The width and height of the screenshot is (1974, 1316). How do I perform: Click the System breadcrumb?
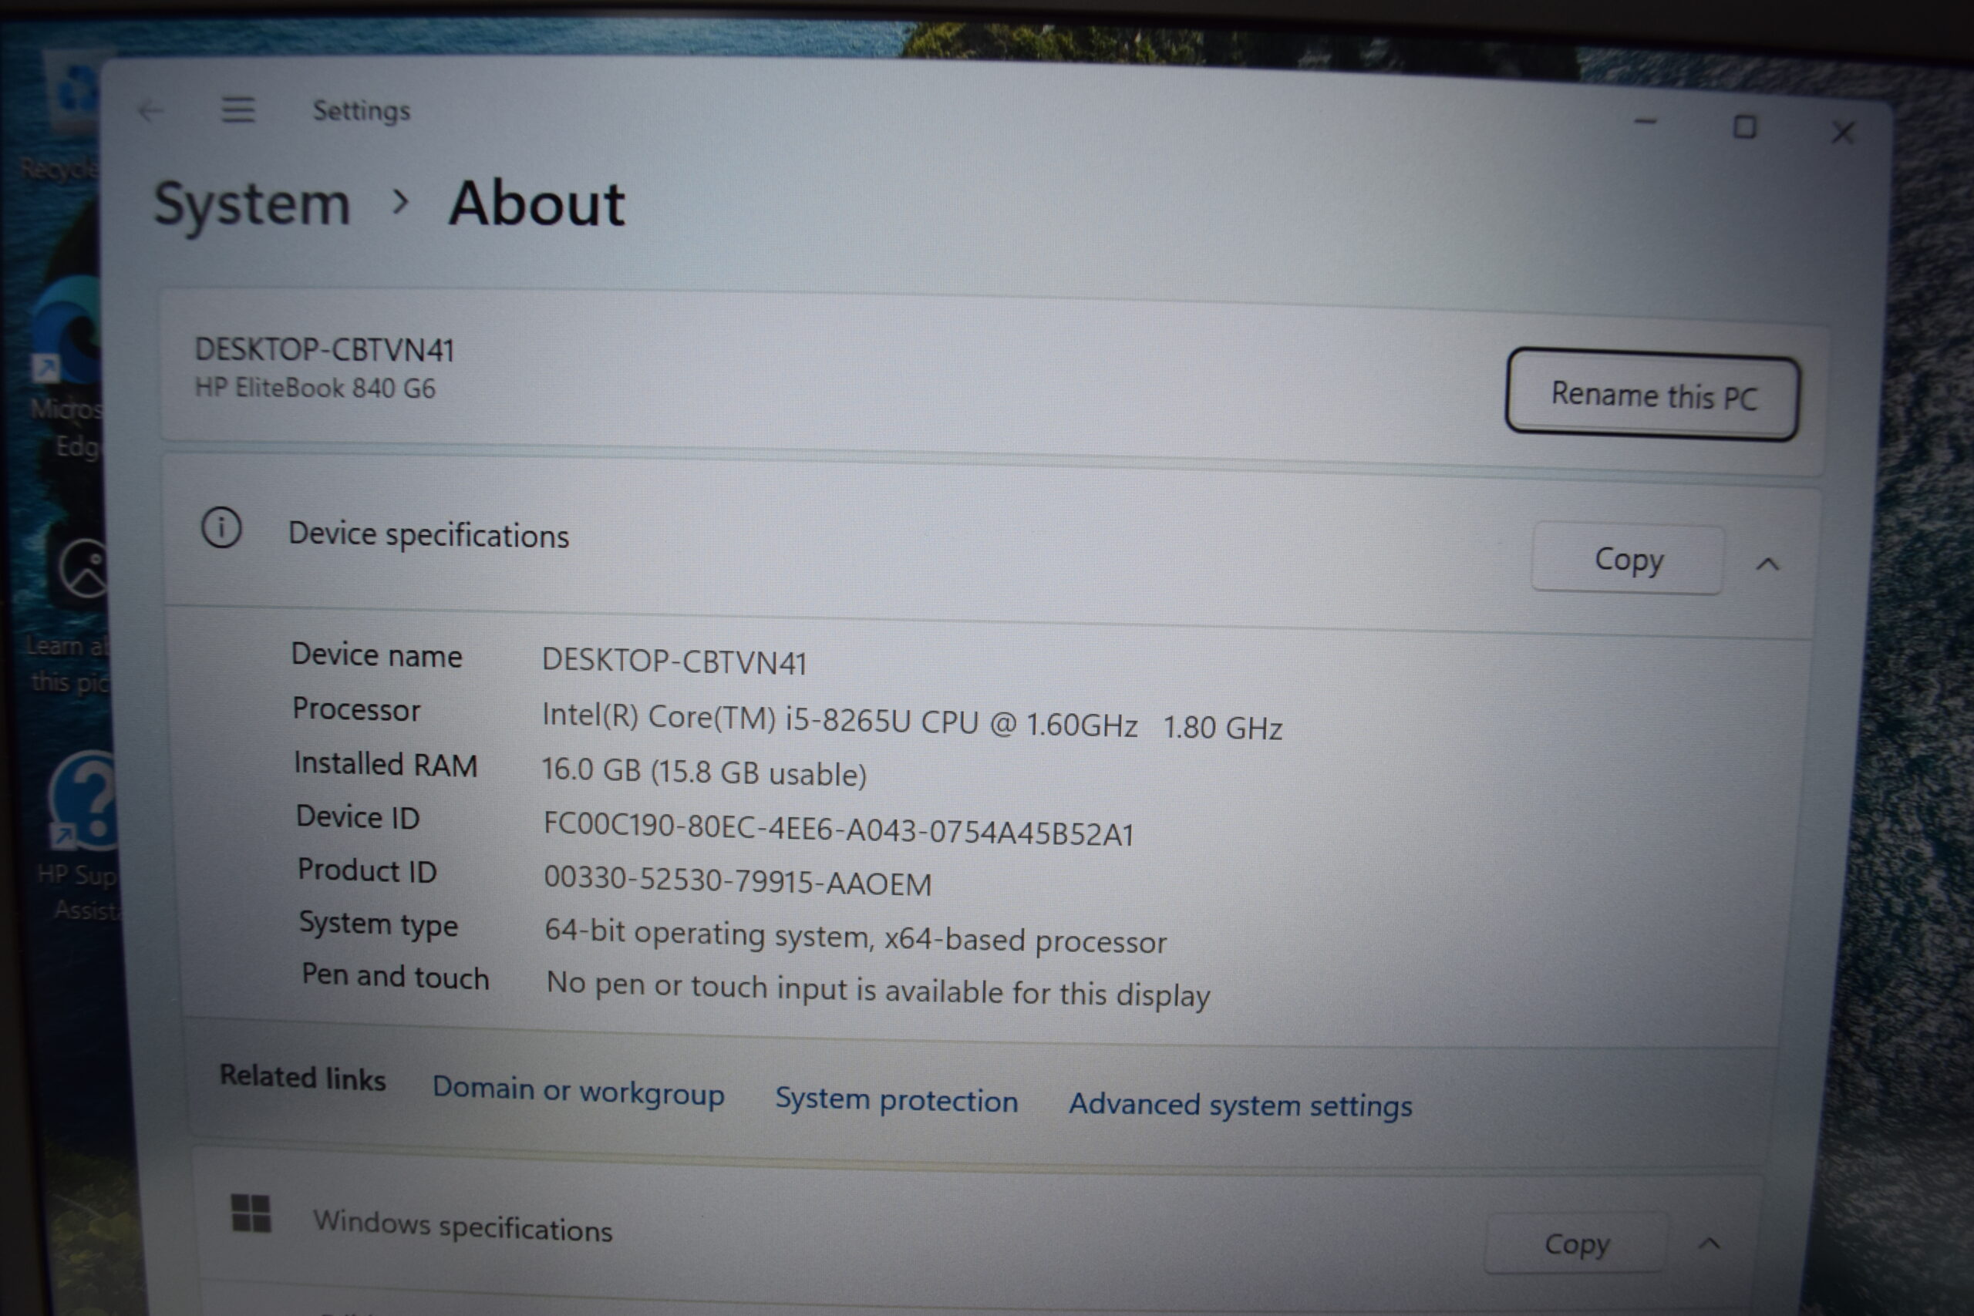coord(252,204)
